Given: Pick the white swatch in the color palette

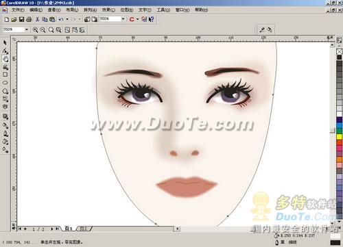Looking at the screenshot, I should [x=340, y=114].
